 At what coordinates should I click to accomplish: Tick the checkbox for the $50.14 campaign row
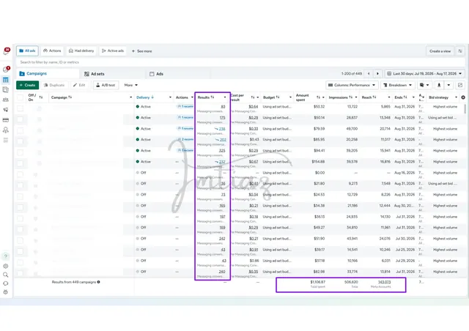click(20, 119)
